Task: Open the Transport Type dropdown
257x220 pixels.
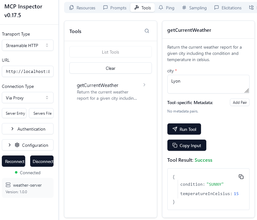Action: [x=27, y=45]
